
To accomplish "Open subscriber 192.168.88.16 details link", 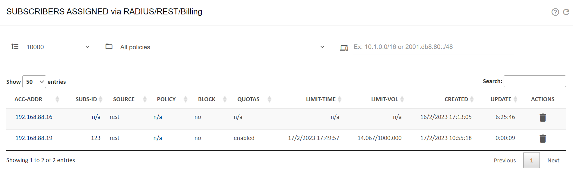I will (x=34, y=117).
